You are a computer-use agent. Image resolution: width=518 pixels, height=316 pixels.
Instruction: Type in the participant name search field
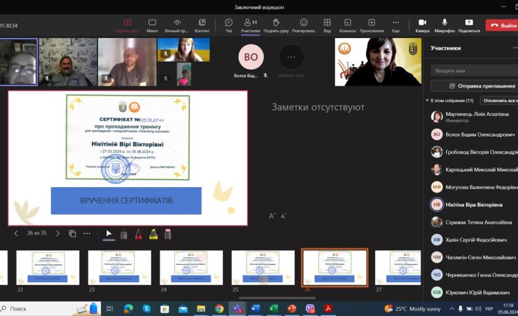474,70
